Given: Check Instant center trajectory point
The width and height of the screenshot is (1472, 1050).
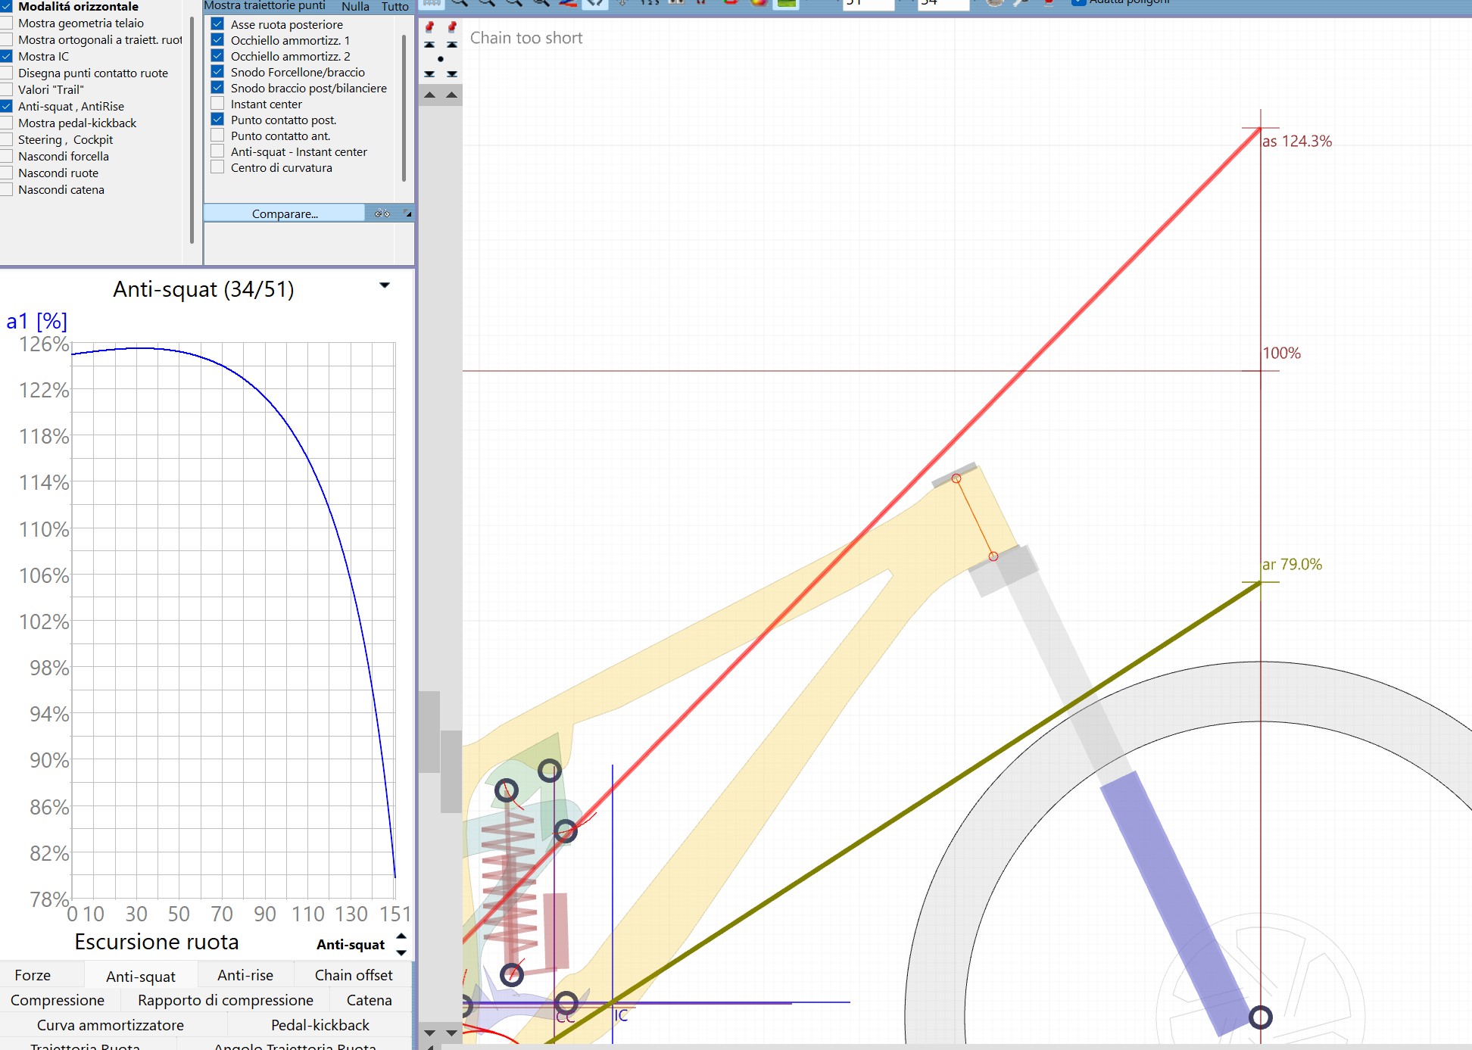Looking at the screenshot, I should point(217,104).
